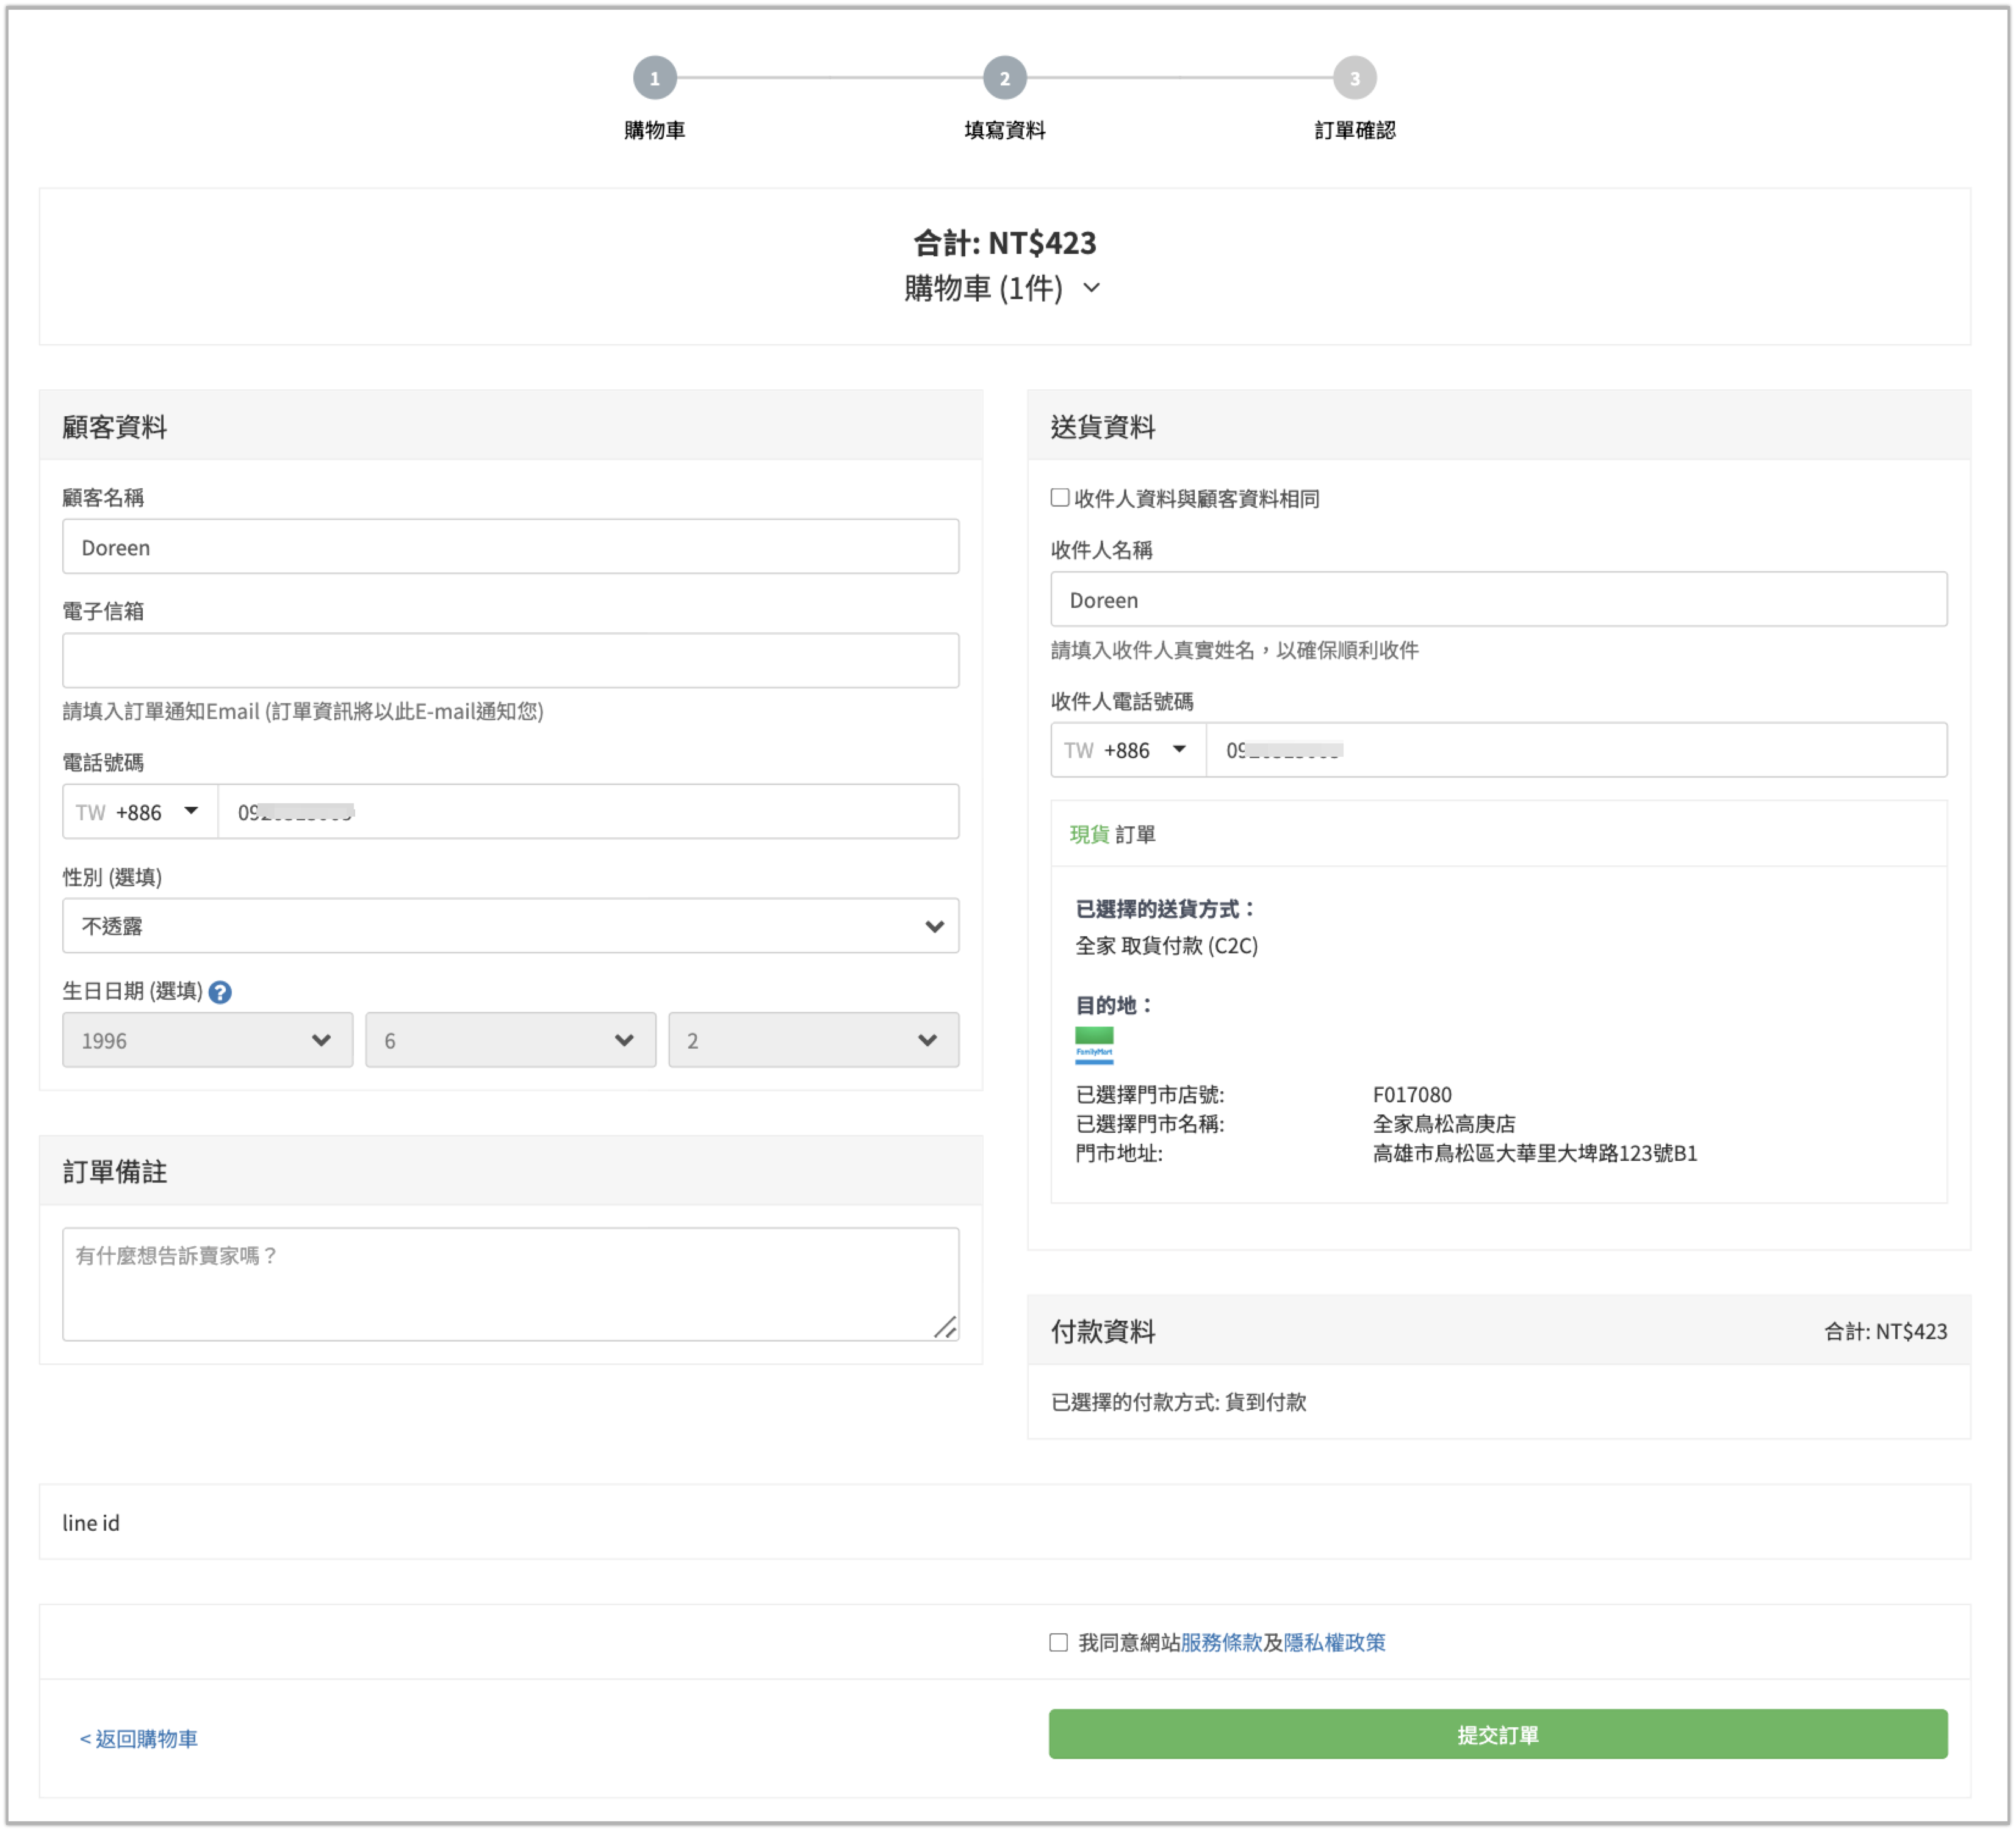This screenshot has width=2016, height=1831.
Task: Click 合計: NT$423 in 付款資料 header
Action: pos(1885,1331)
